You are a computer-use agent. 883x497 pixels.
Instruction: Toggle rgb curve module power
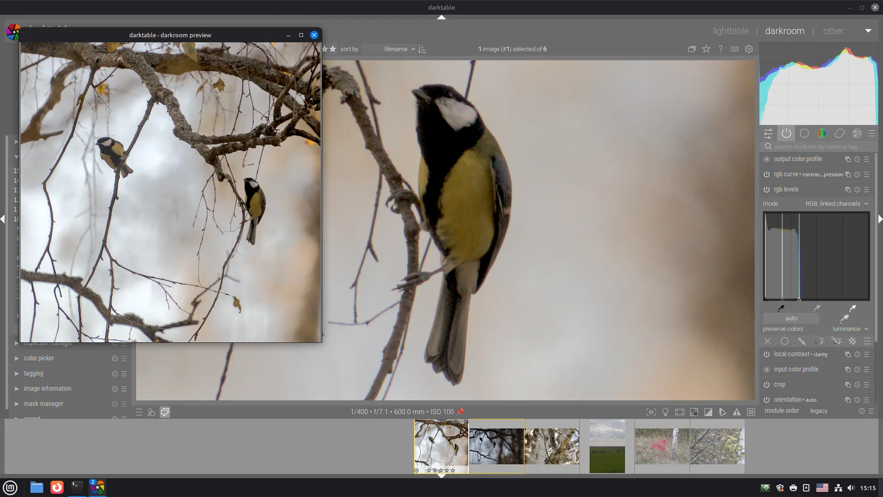[x=767, y=174]
